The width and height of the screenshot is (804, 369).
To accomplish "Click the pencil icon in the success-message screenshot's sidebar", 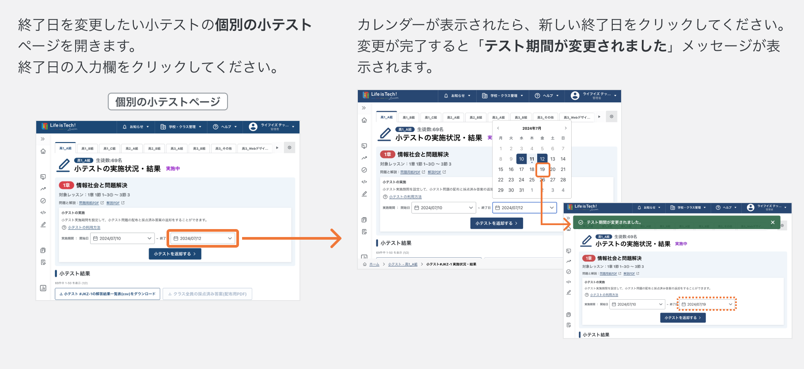I will (x=569, y=292).
